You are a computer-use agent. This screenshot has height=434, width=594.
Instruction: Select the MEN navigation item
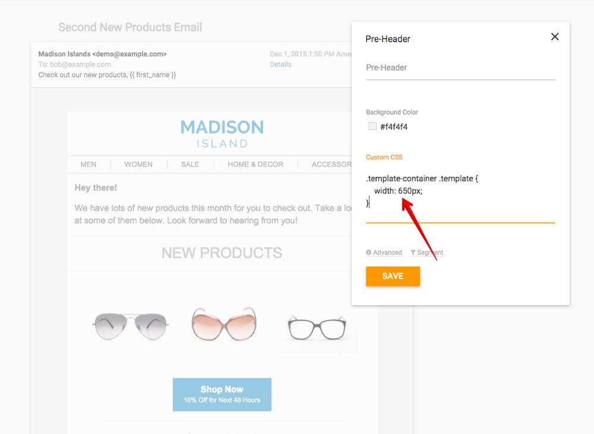[89, 164]
